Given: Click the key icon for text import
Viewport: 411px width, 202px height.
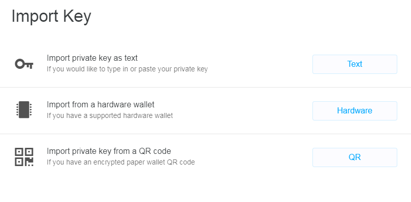Looking at the screenshot, I should (24, 64).
